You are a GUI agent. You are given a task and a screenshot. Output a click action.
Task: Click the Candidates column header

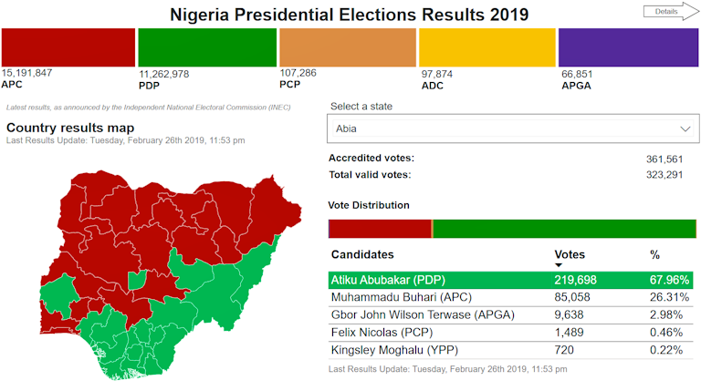[362, 254]
